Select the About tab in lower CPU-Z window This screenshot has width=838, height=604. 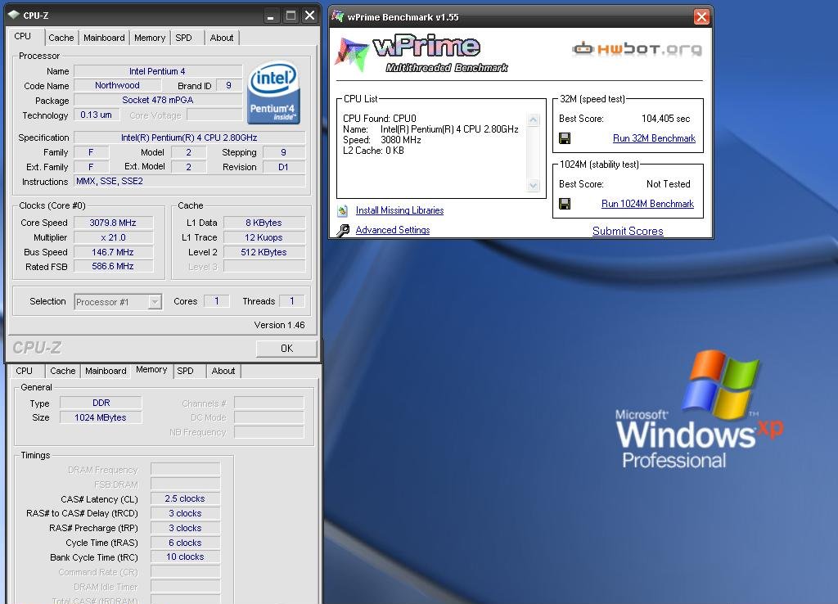(x=223, y=371)
